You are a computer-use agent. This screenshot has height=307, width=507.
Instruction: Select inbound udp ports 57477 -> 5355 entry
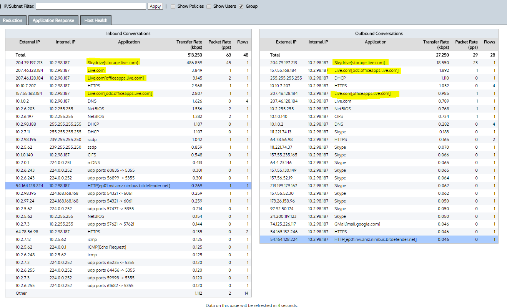(x=111, y=209)
